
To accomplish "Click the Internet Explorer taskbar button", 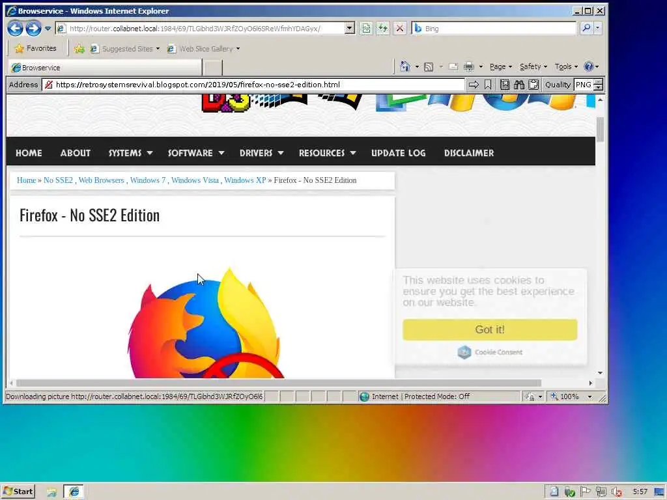I will point(74,492).
